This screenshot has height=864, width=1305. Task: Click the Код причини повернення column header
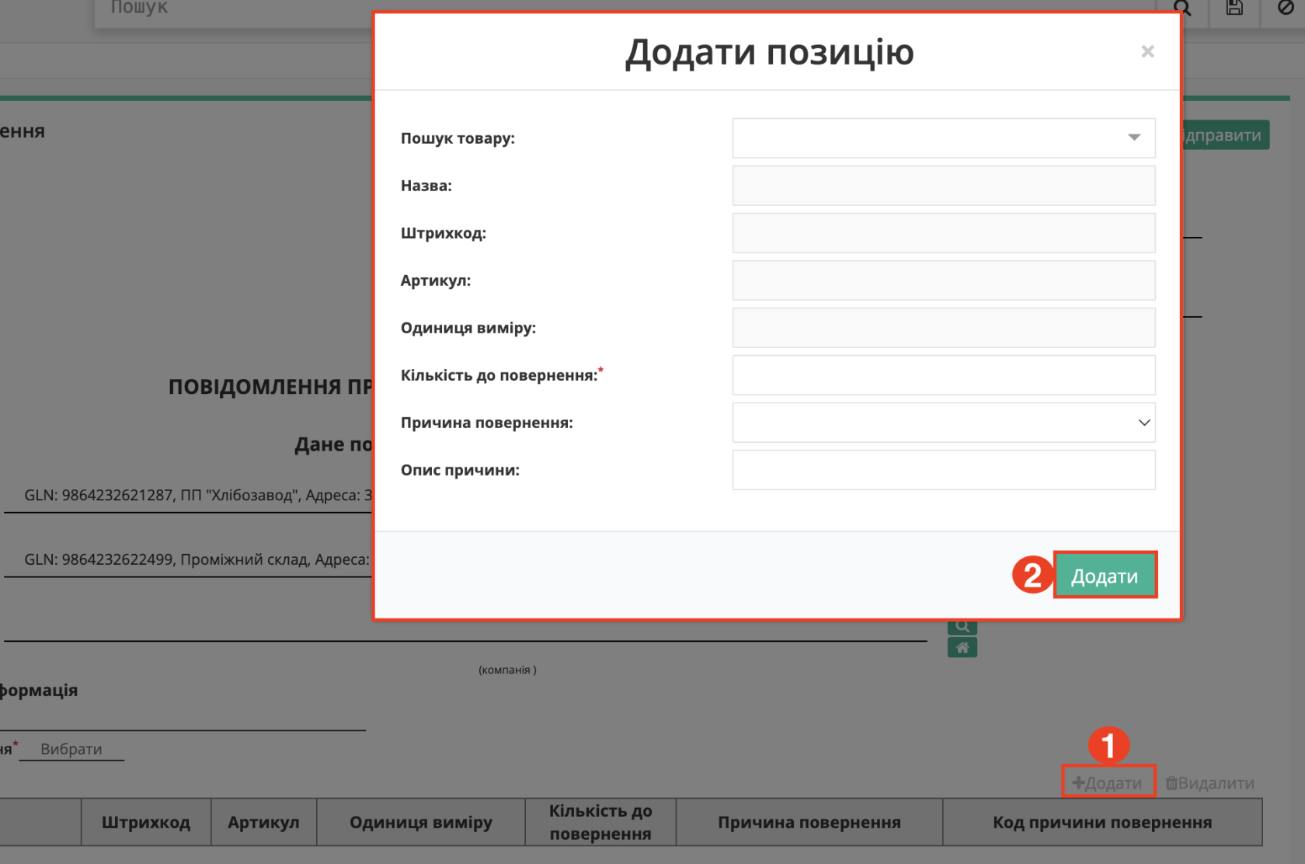pos(1102,822)
